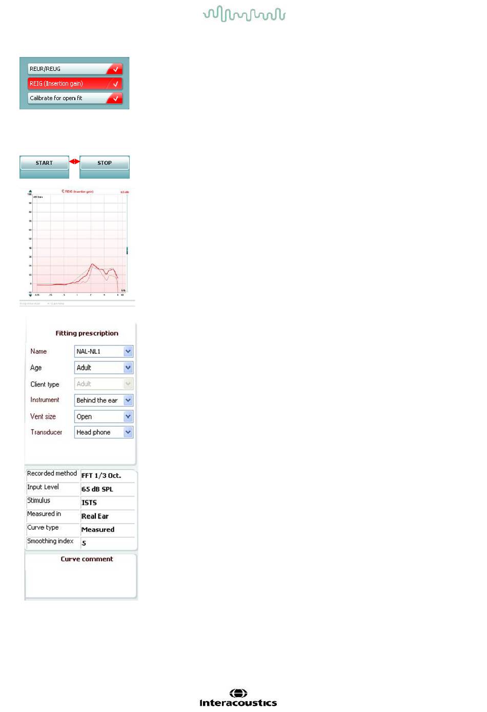487x712 pixels.
Task: Click the Interacoustics logo at page bottom
Action: [x=238, y=698]
